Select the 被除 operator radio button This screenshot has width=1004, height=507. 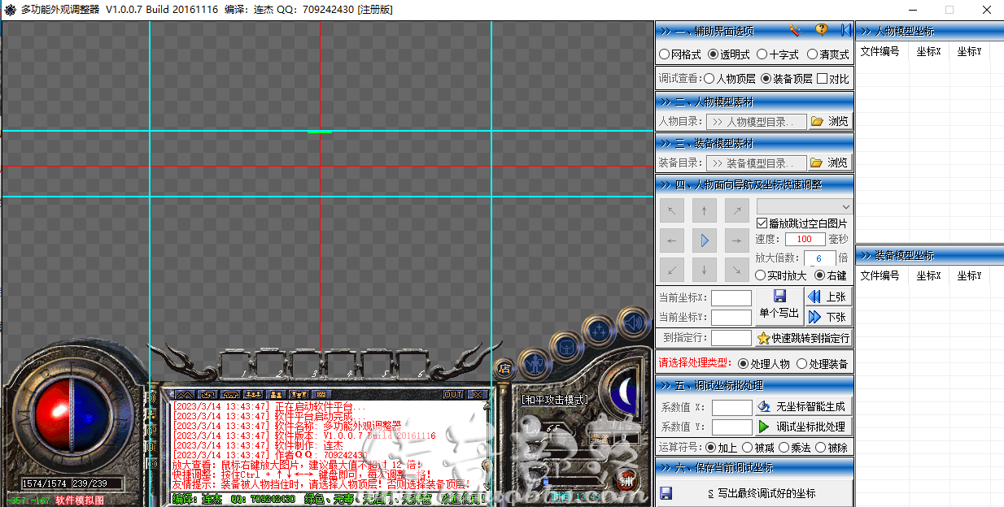point(832,448)
